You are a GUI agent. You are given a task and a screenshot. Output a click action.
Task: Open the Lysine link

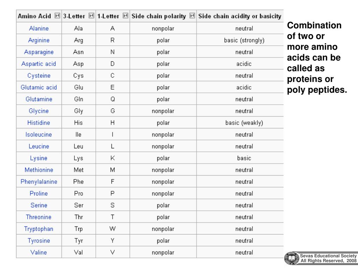click(38, 158)
